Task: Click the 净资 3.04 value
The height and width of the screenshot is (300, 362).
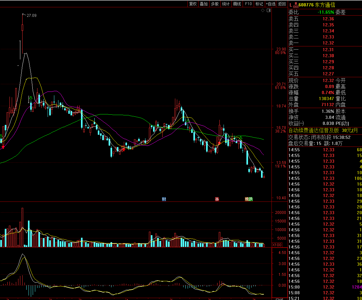Action: [x=329, y=117]
